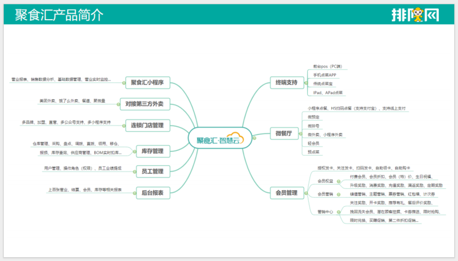Viewport: 458px width, 261px height.
Task: Click the 储值营销、主题营销 leaf
Action: click(392, 194)
